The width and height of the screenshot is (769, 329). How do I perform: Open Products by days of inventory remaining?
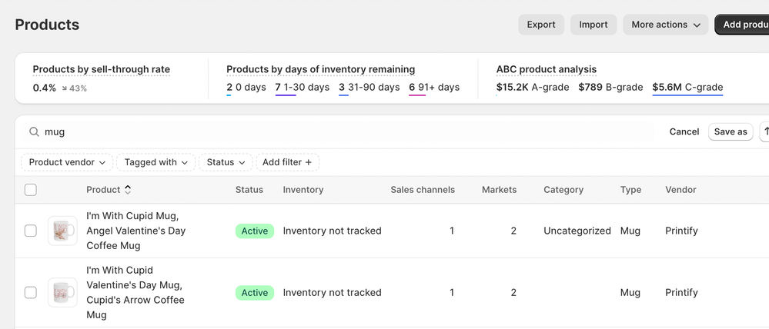pyautogui.click(x=321, y=69)
